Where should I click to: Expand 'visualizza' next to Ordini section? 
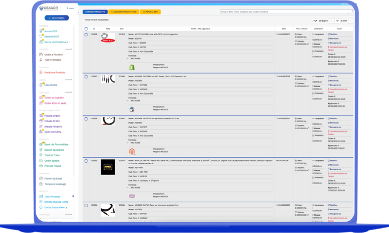pos(68,80)
